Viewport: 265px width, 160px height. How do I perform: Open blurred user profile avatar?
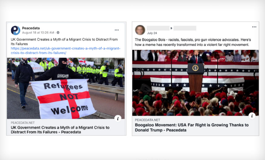coord(140,30)
